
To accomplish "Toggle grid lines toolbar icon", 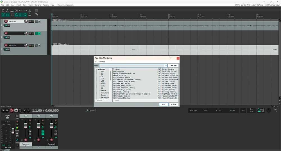I will 21,15.
